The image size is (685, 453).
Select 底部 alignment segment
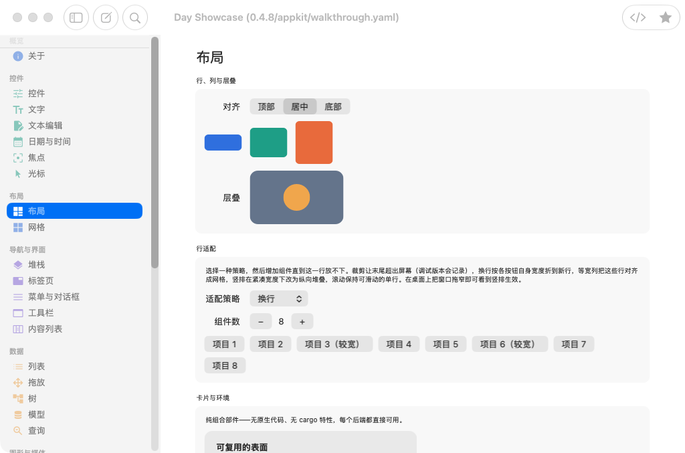tap(333, 106)
